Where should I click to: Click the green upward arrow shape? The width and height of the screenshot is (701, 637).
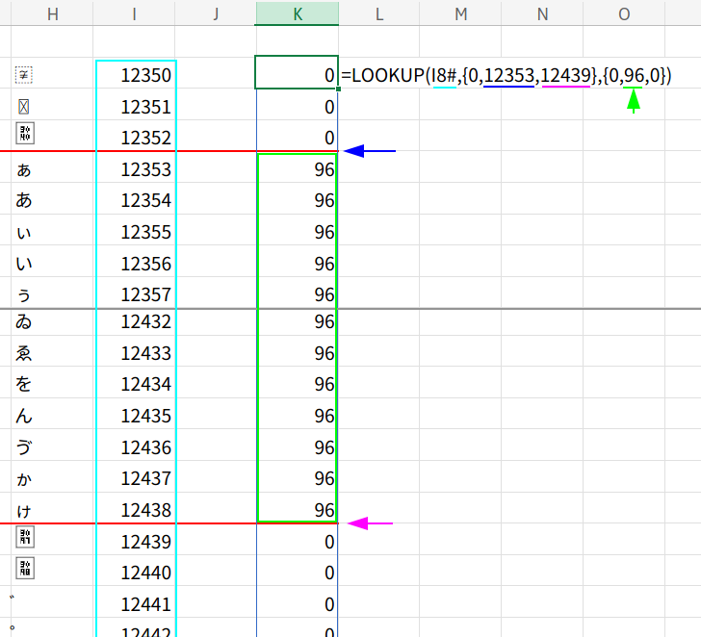coord(633,101)
